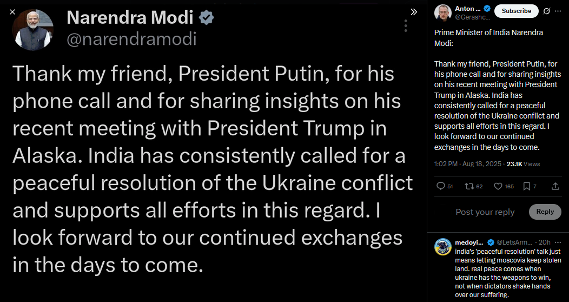Bookmark the post

(x=527, y=186)
